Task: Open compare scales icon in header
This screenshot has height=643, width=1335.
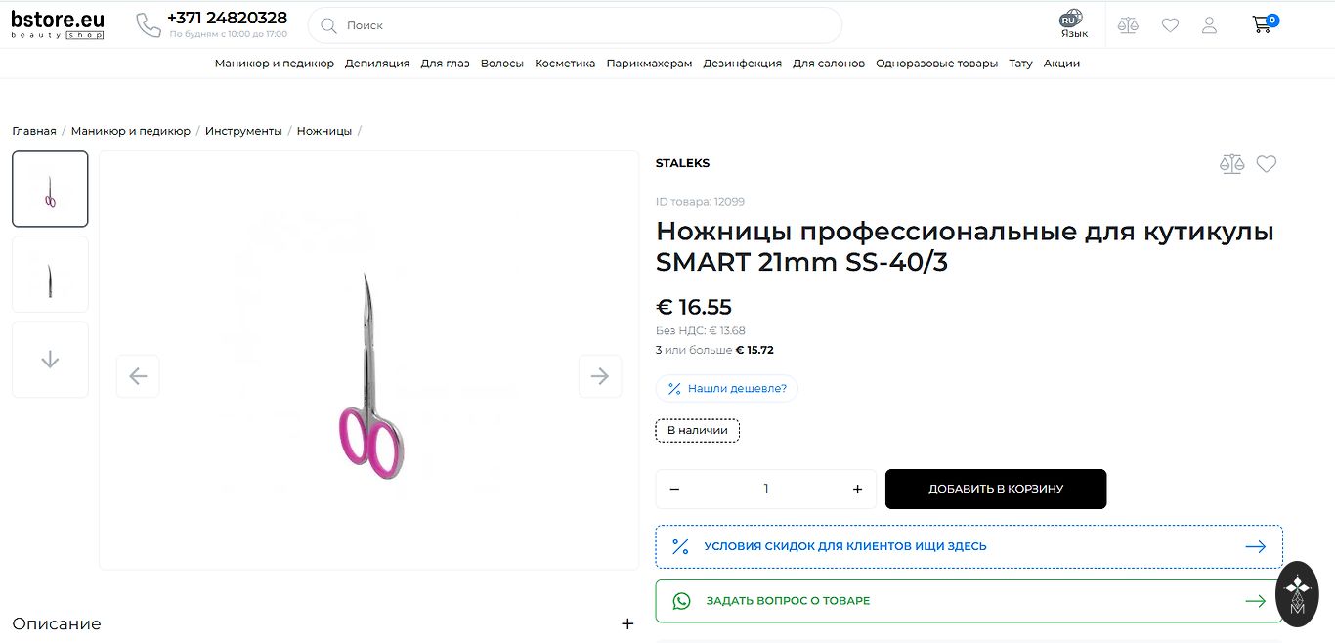Action: (1128, 25)
